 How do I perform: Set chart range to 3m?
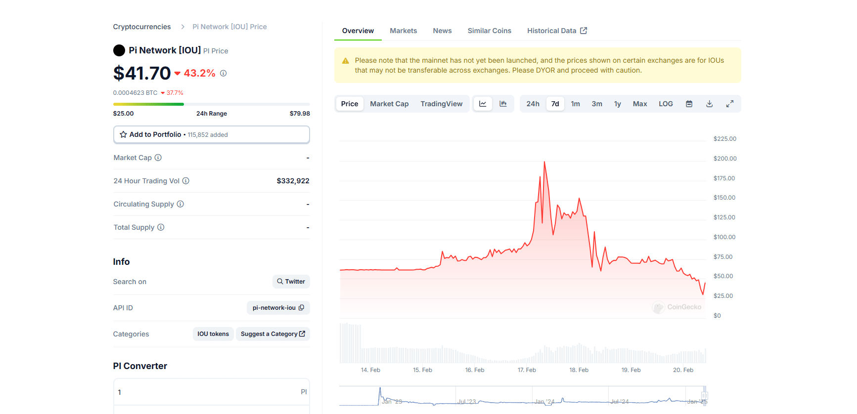tap(597, 104)
